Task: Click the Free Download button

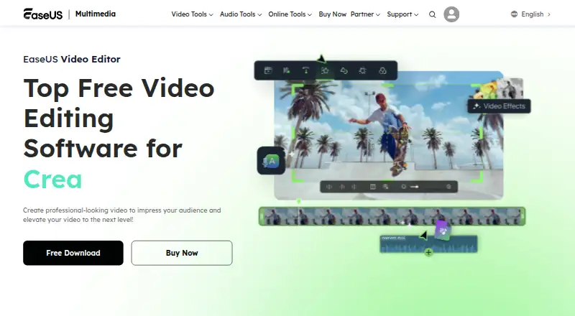Action: click(73, 253)
